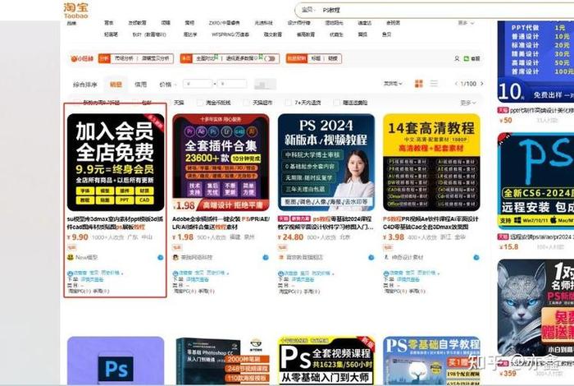Open the su模型库3dmax product title link

click(x=115, y=223)
